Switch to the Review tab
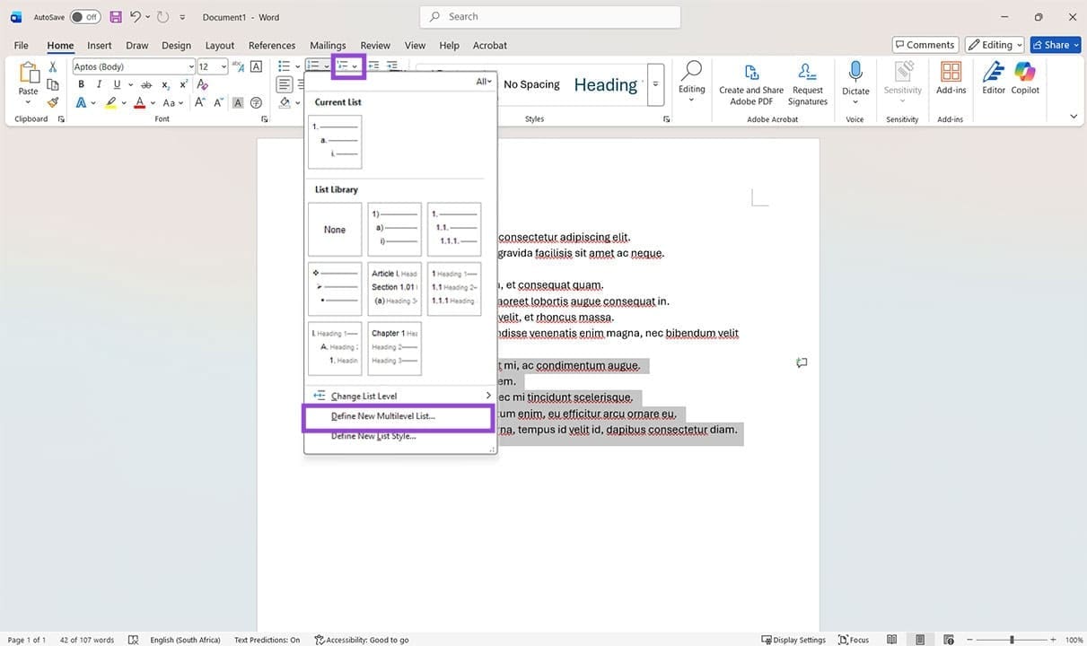 [374, 45]
